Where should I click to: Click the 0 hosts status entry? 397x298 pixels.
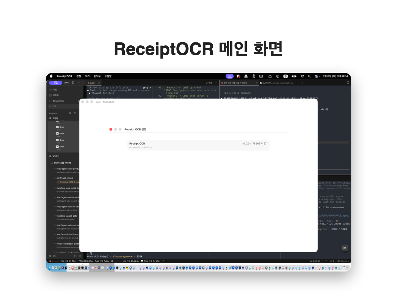coord(343,261)
